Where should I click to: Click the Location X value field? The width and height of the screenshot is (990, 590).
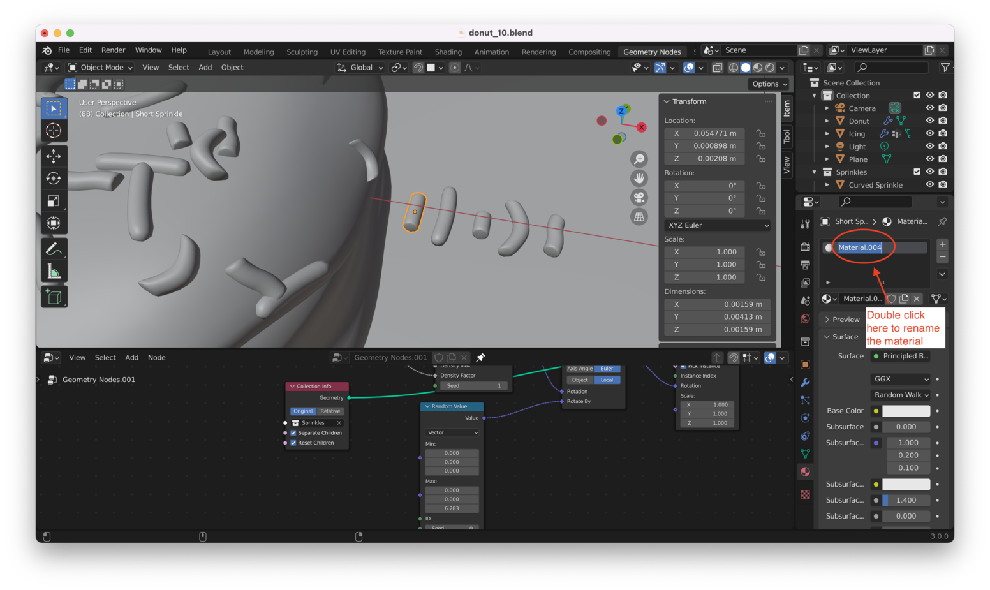(714, 133)
